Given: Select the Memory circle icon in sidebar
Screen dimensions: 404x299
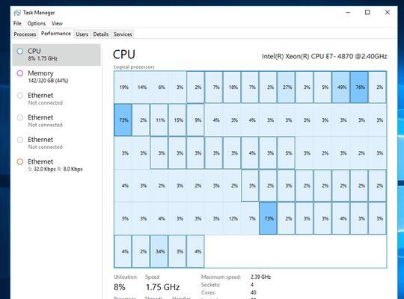Looking at the screenshot, I should coord(20,73).
